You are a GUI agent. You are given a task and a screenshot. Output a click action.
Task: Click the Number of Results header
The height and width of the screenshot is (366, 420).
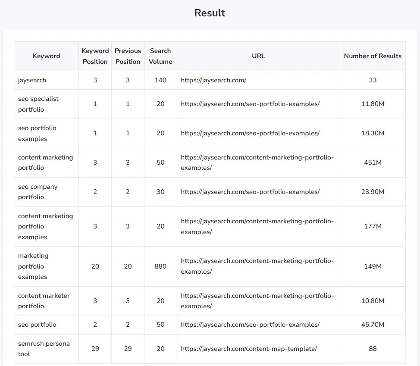(373, 56)
